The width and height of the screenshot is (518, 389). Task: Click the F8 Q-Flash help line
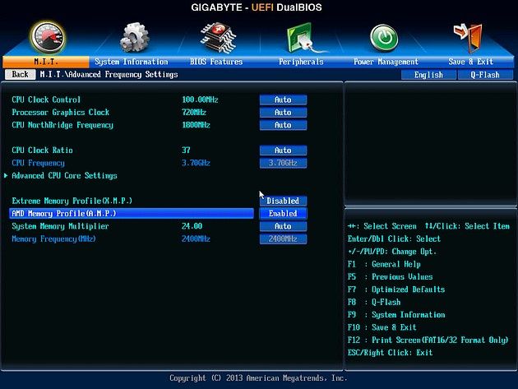[x=374, y=302]
